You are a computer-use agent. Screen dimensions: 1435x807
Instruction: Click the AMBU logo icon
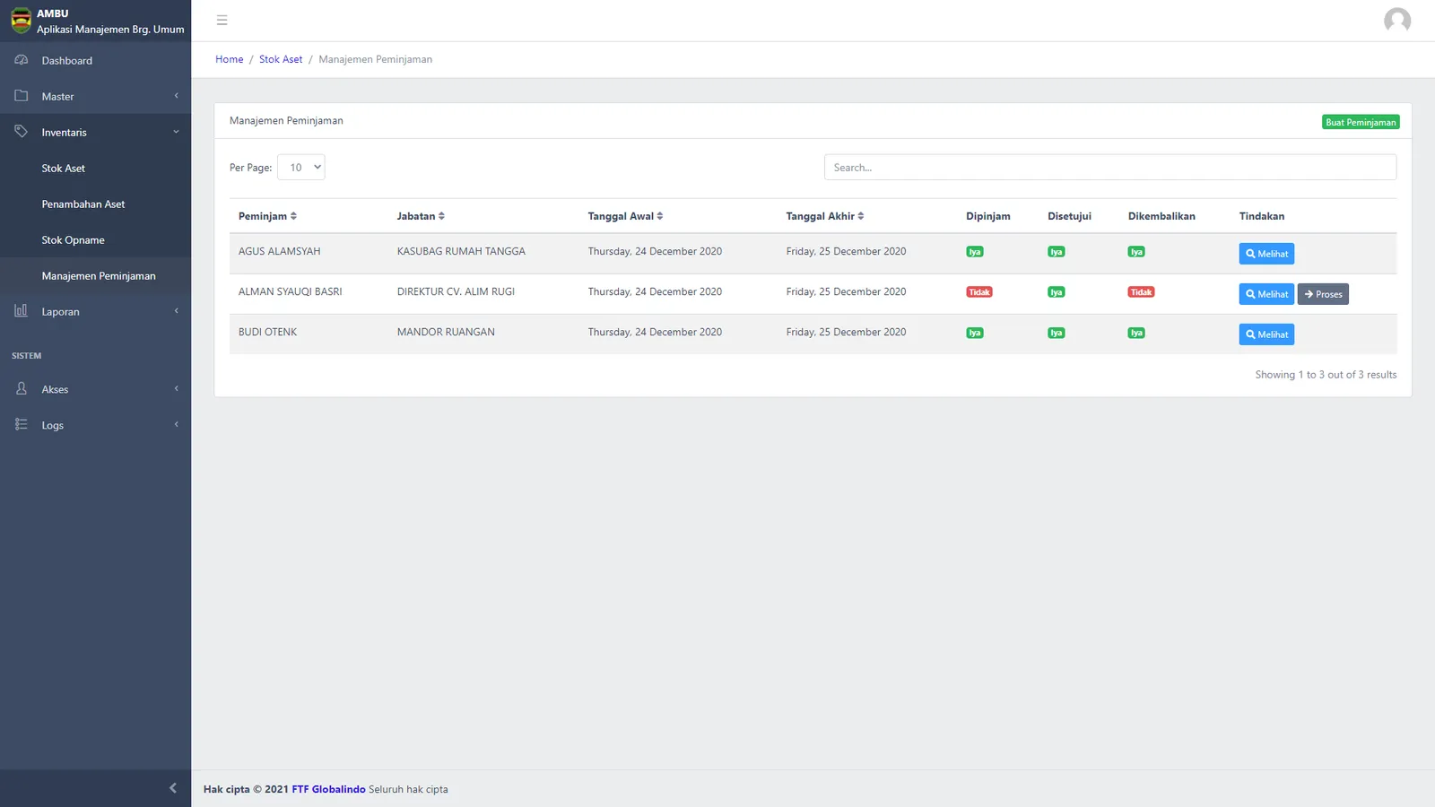coord(21,21)
